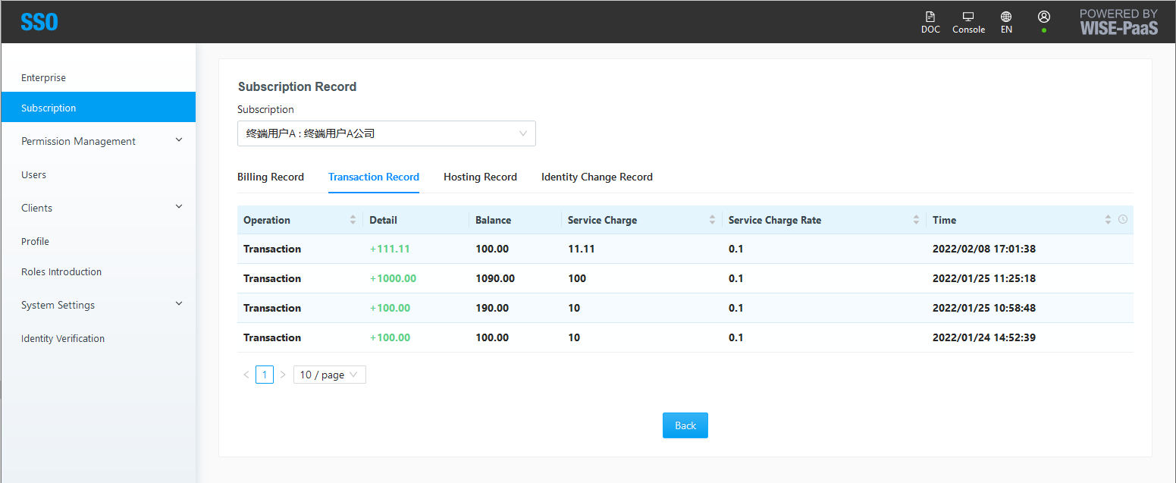Switch to the Billing Record tab
This screenshot has height=483, width=1176.
point(271,177)
